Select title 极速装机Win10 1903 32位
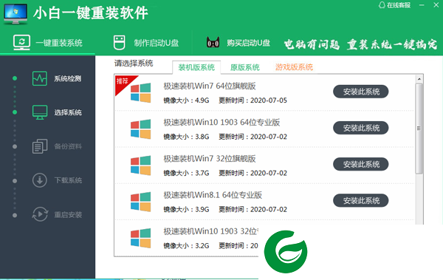 click(210, 231)
